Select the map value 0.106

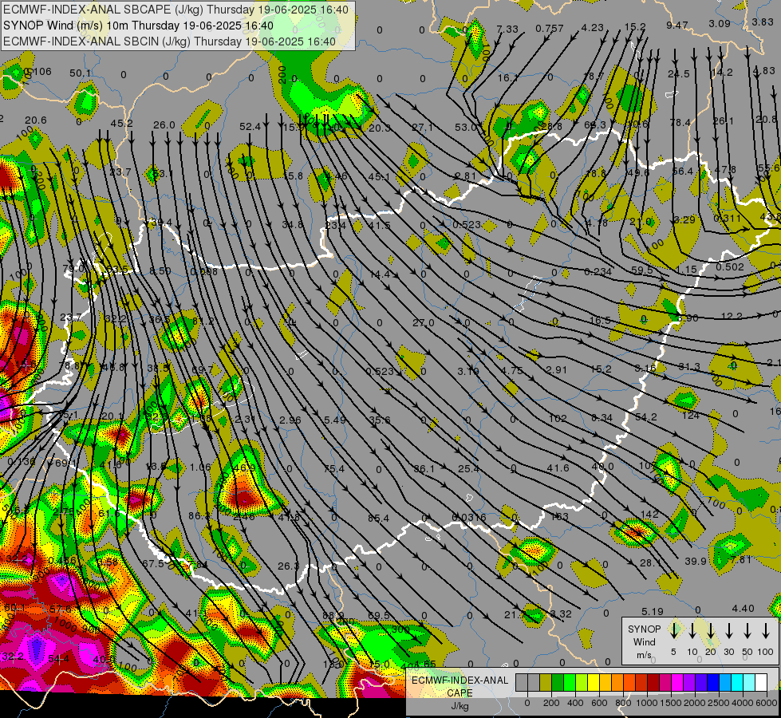(x=37, y=72)
